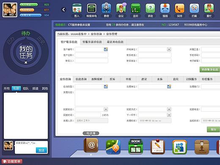
Task: Click the 回复时间 input field
Action: (88, 115)
